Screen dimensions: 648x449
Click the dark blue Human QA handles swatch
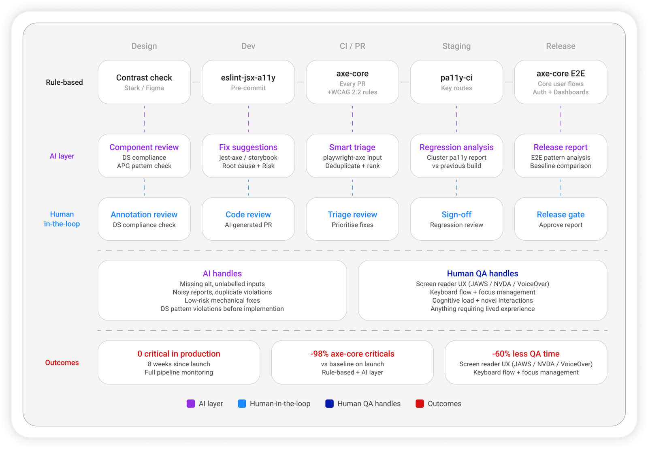330,404
